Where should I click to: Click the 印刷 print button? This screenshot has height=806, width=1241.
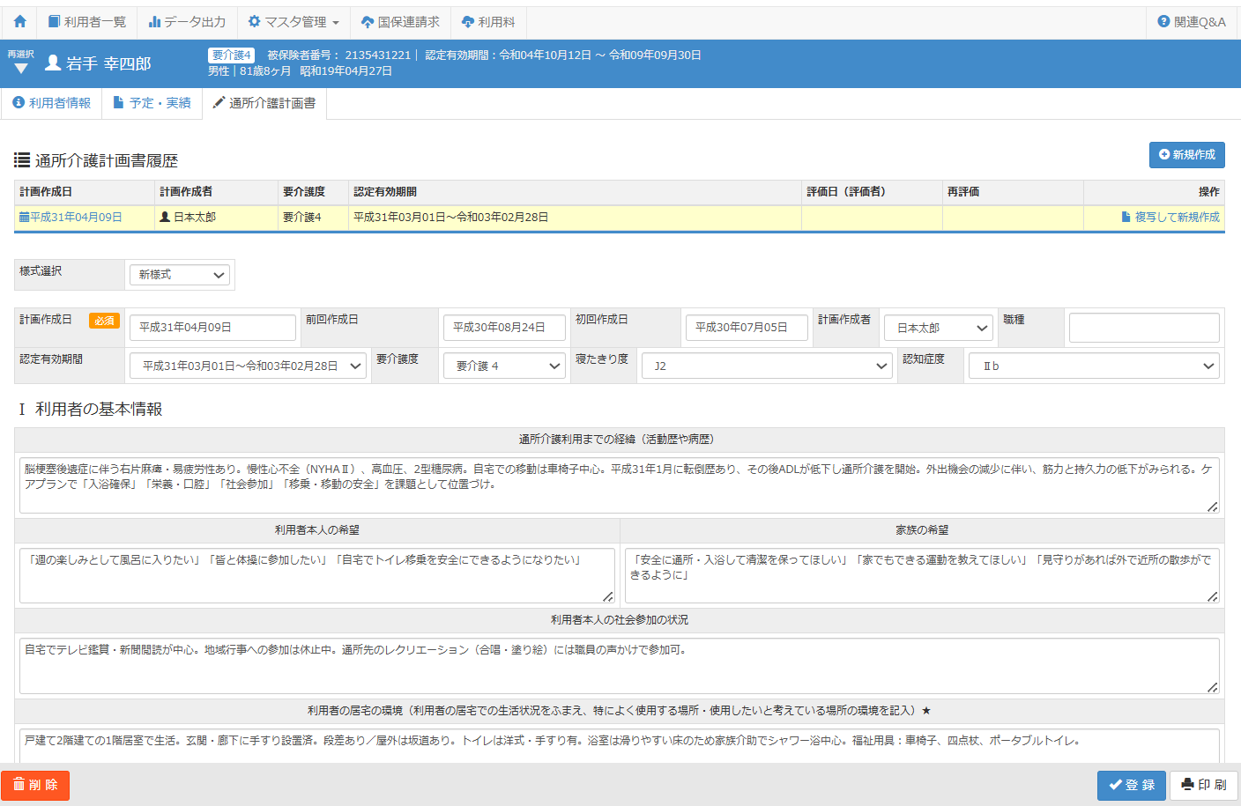click(1203, 785)
